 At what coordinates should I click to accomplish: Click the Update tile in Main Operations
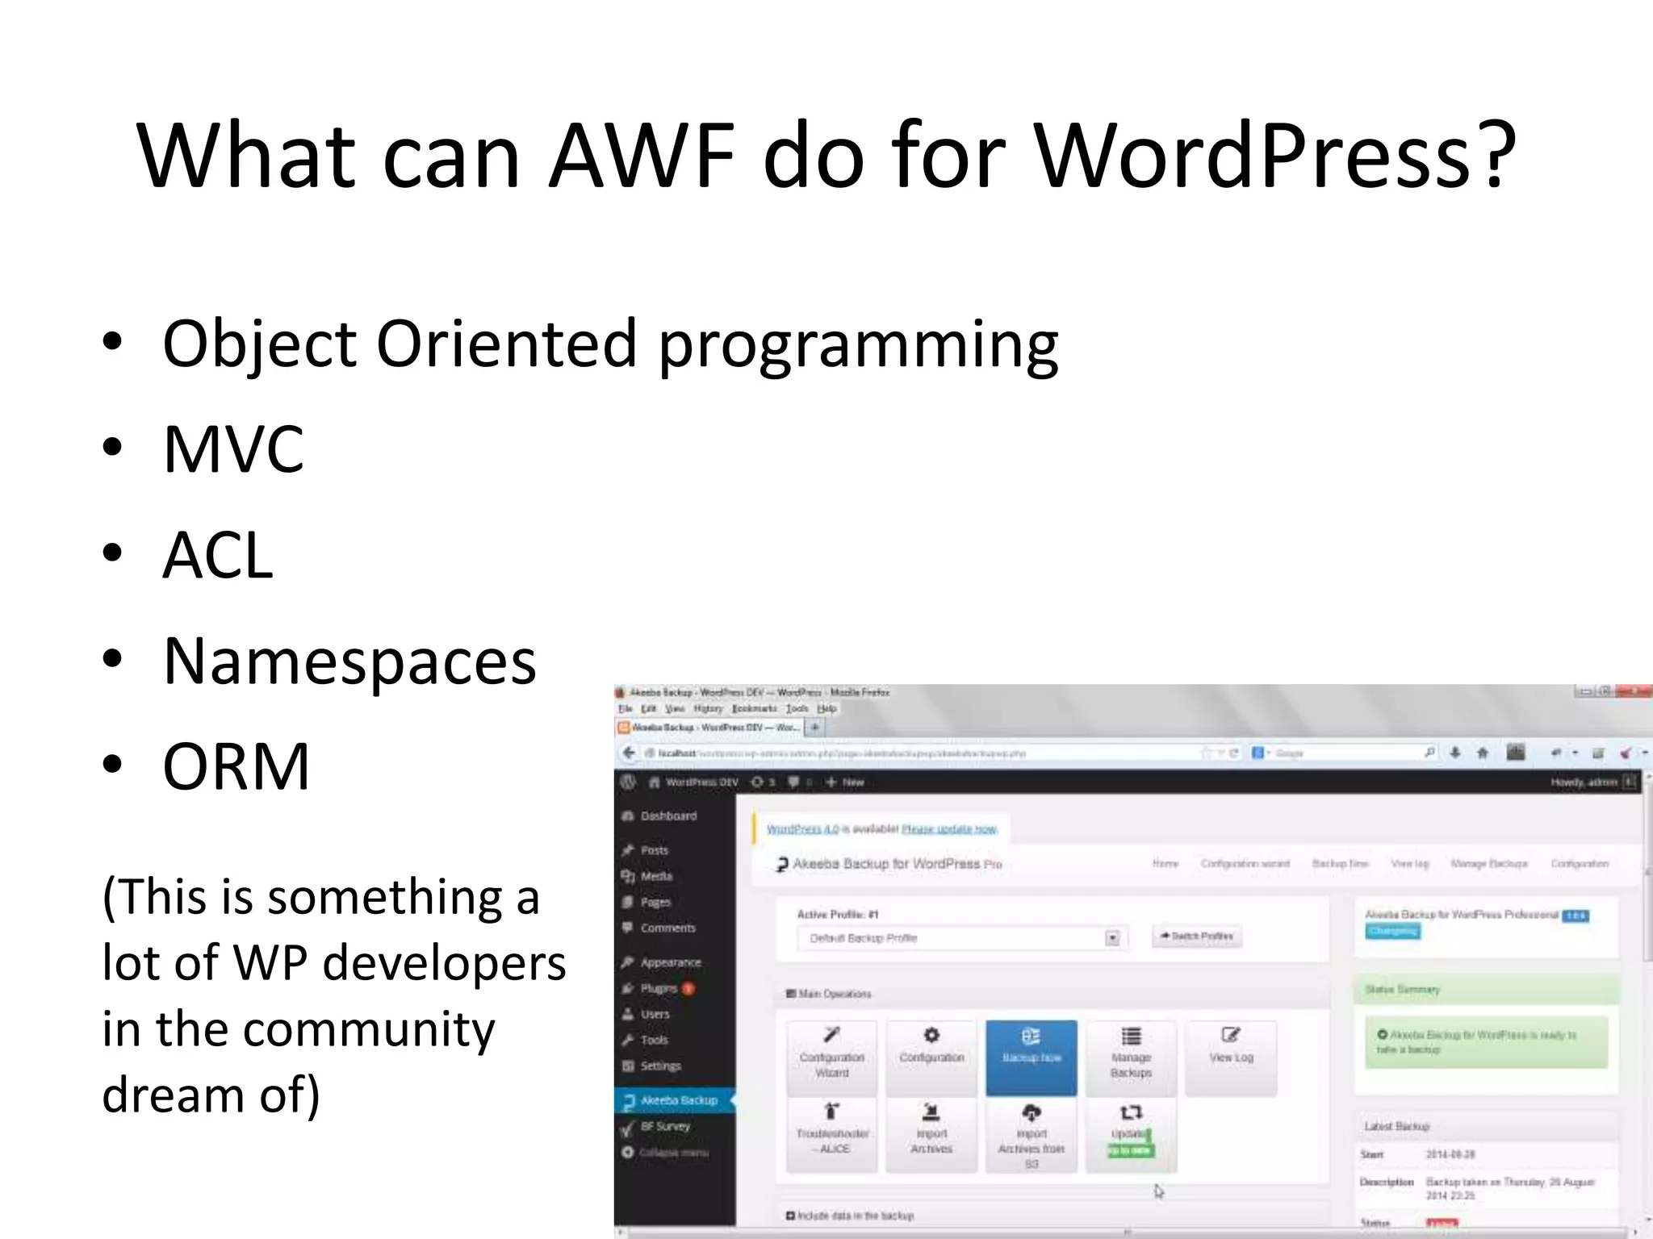1131,1135
